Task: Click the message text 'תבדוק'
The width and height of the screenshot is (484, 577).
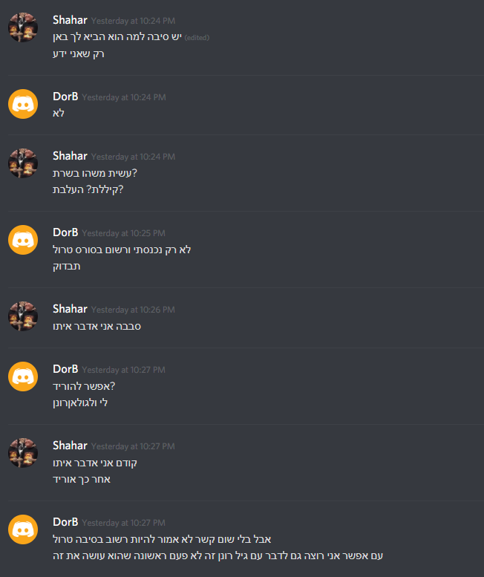Action: tap(67, 267)
